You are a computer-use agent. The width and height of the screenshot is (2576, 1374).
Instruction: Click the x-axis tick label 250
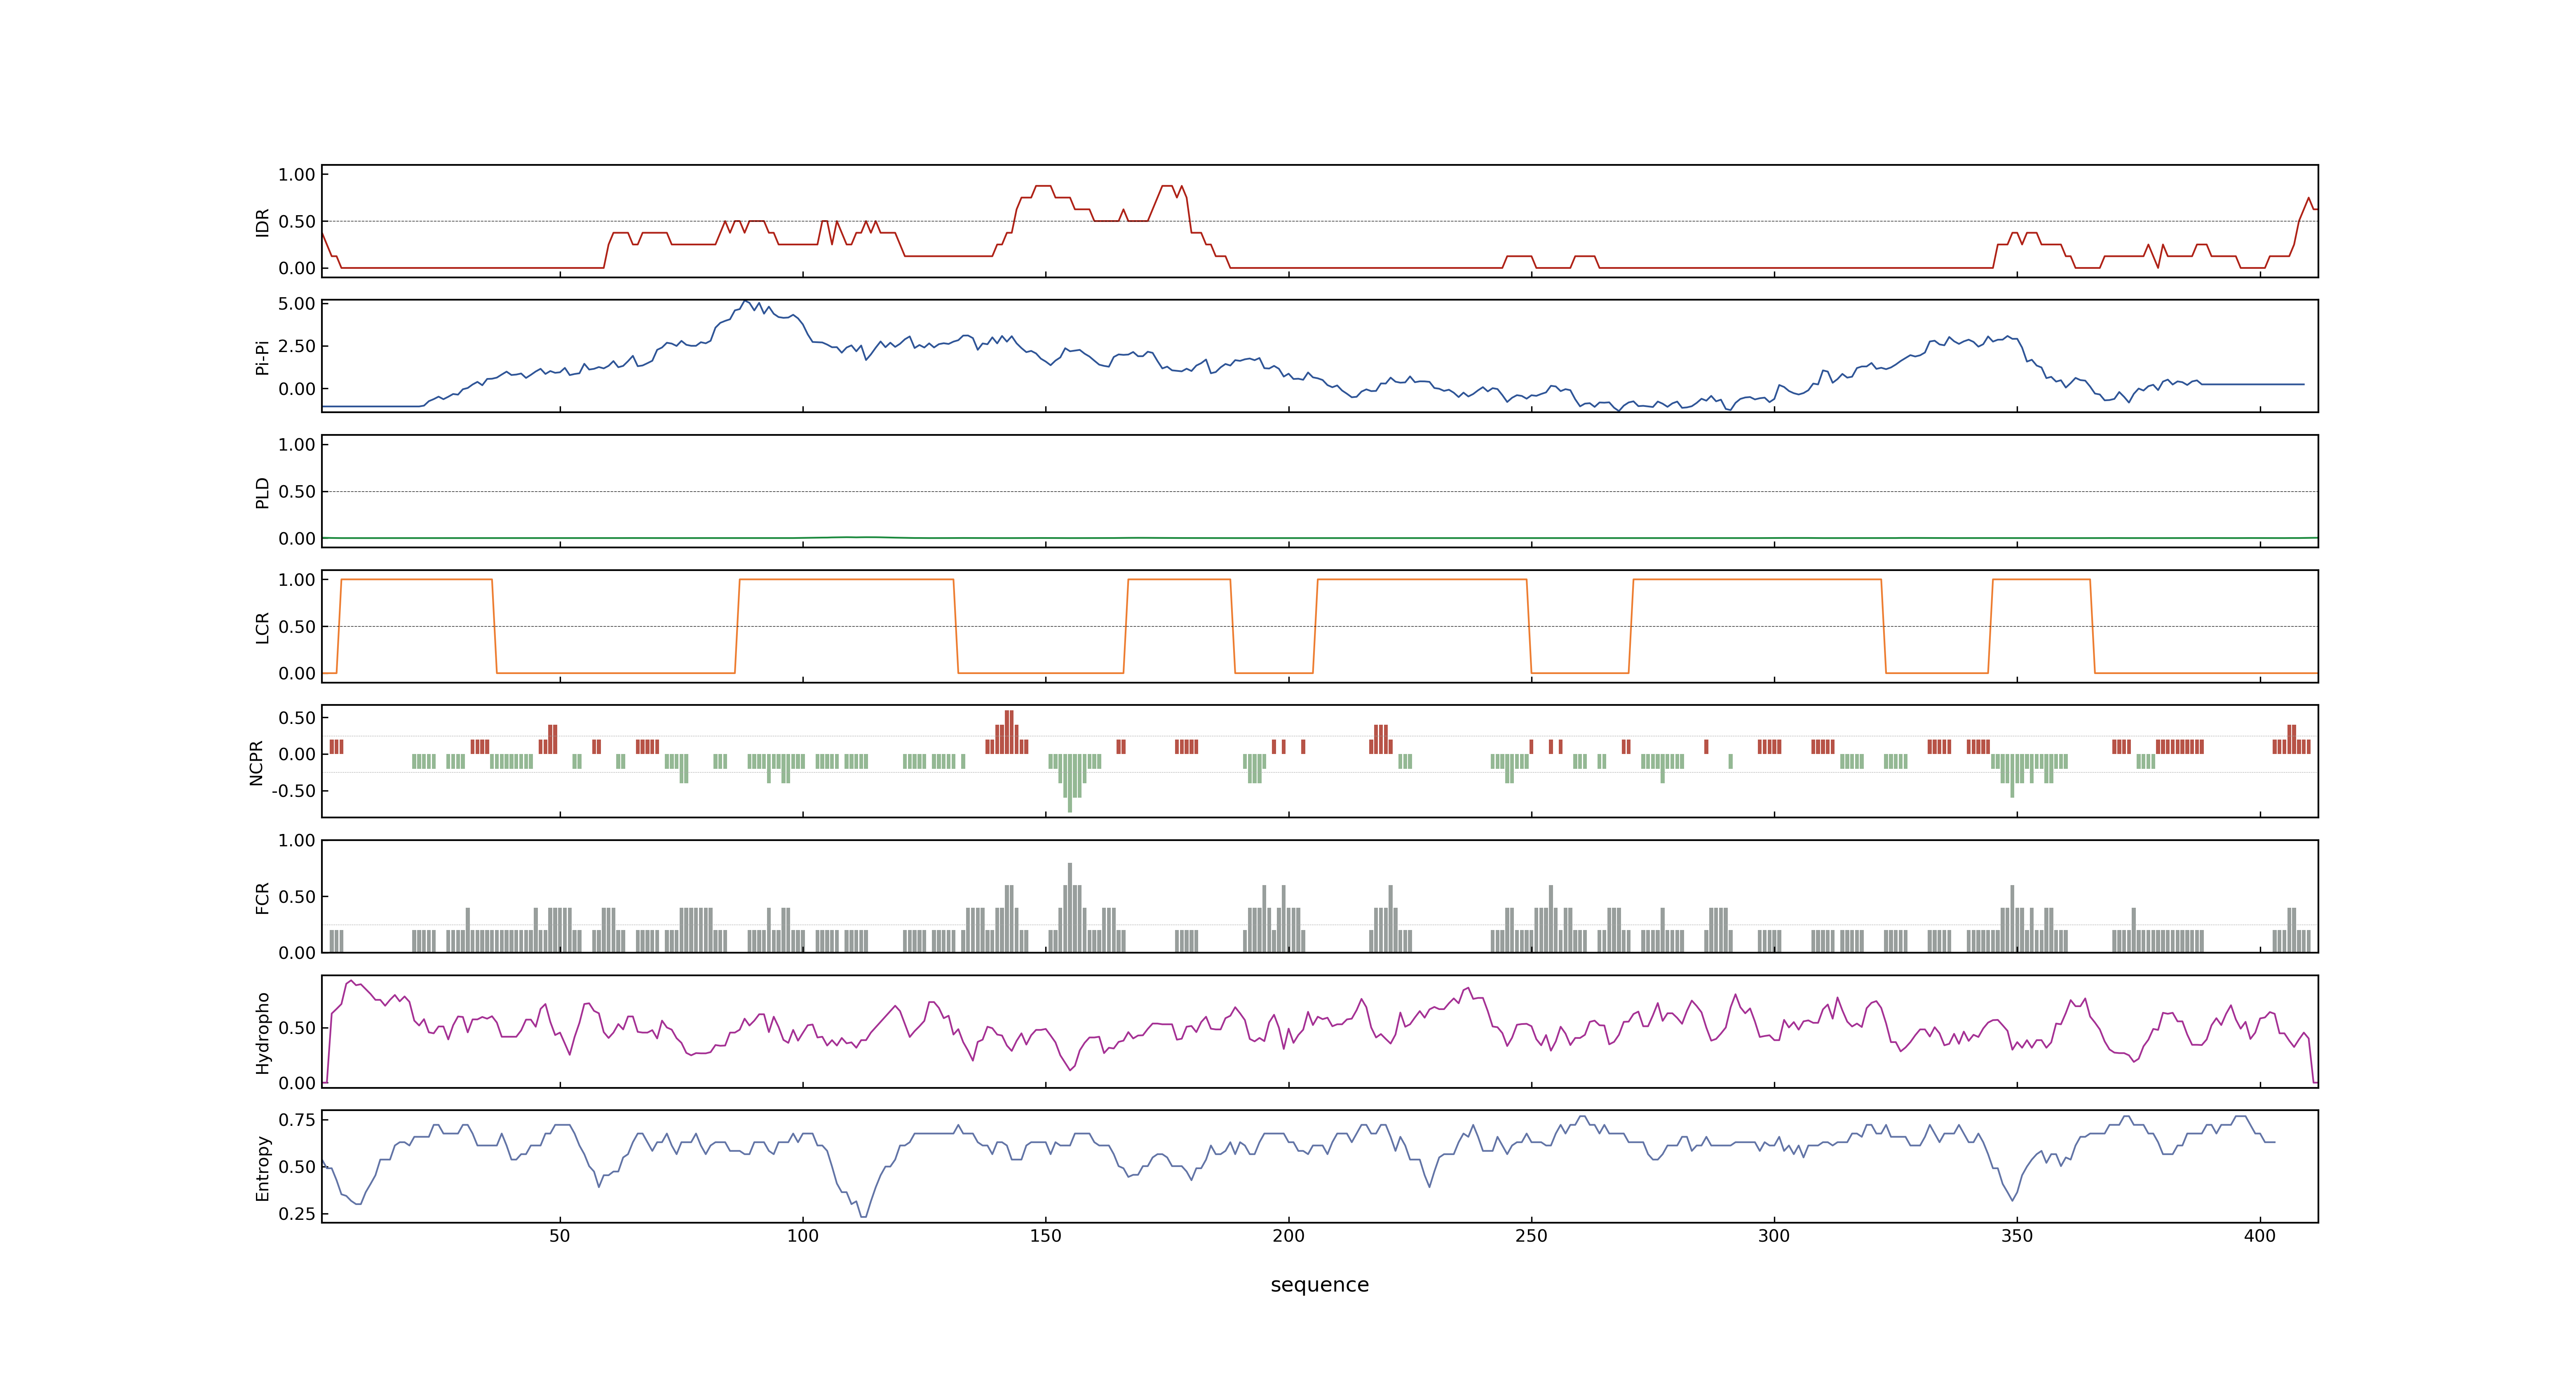point(1531,1236)
